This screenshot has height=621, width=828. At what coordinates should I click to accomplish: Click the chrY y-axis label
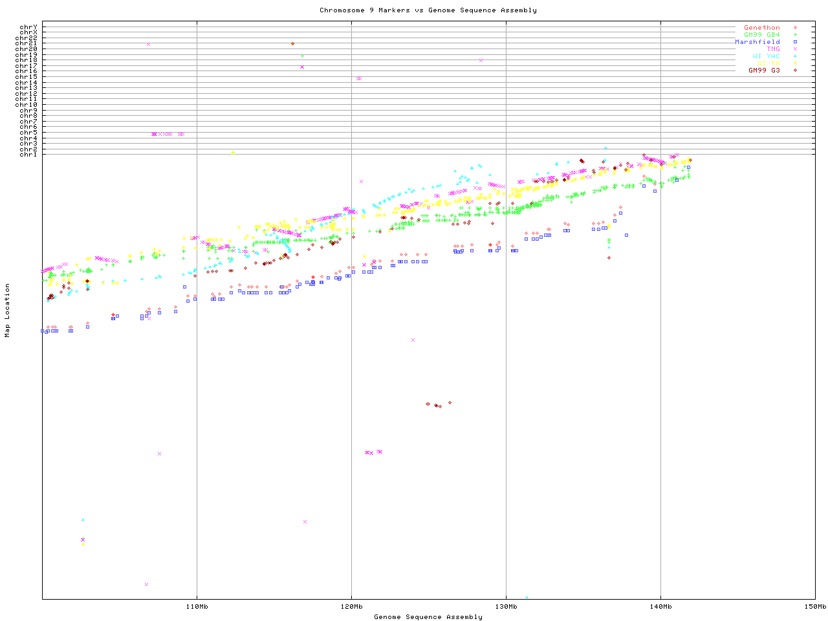click(28, 27)
